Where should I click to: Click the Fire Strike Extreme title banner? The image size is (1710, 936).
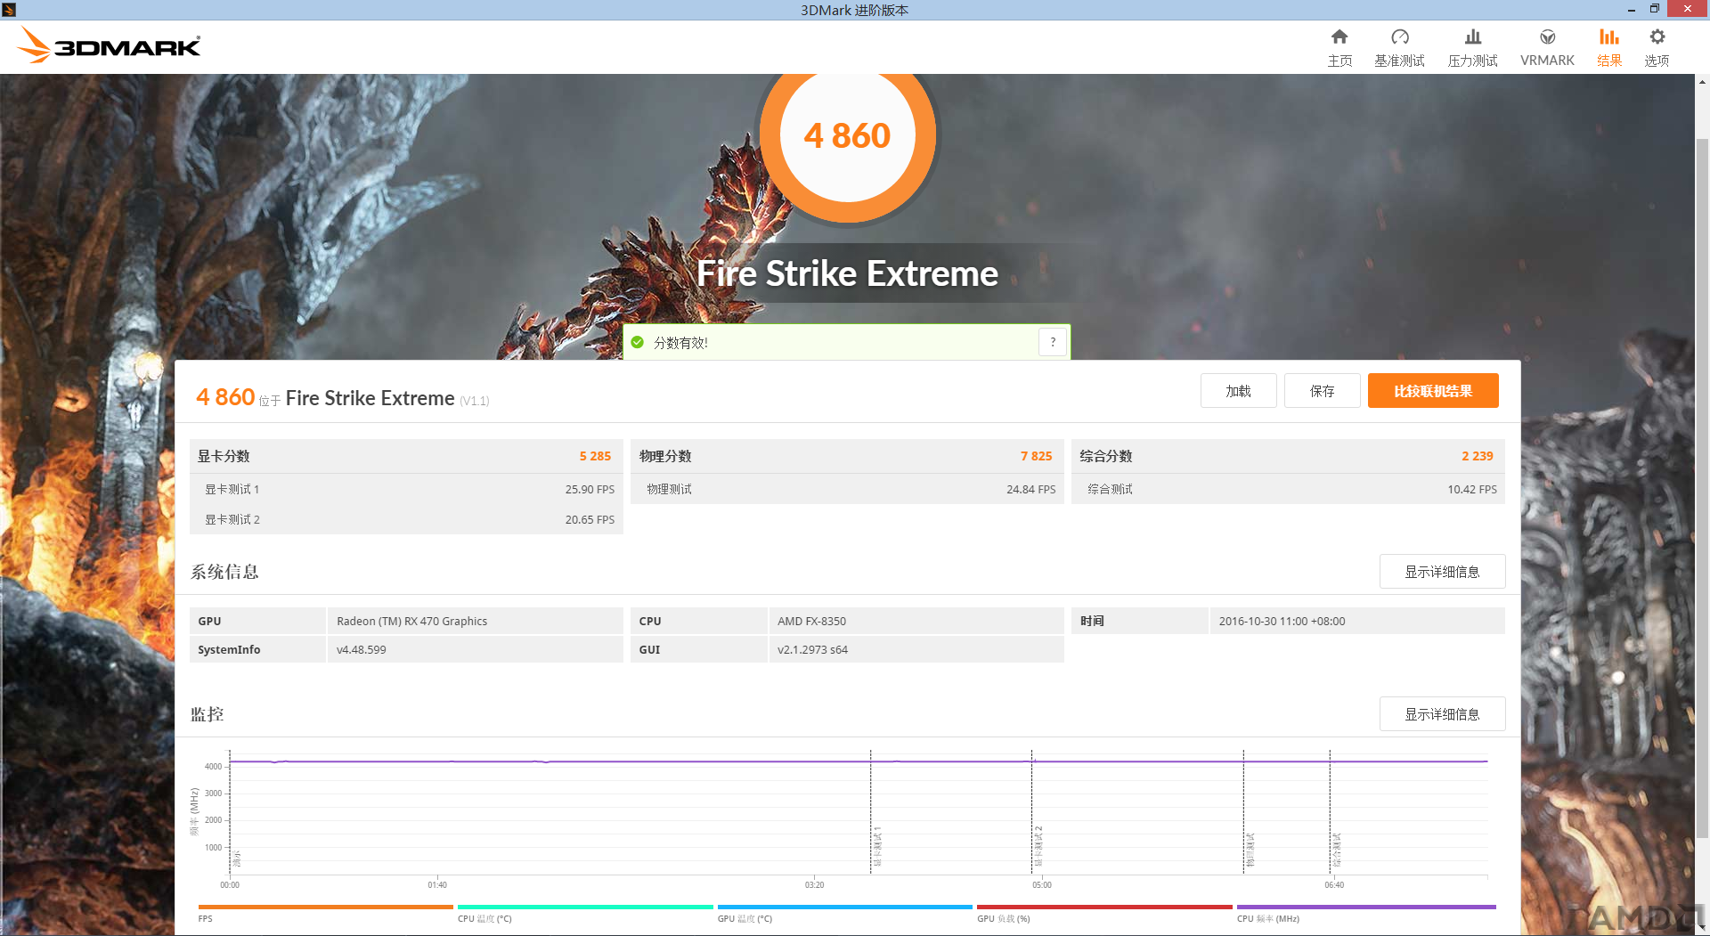(847, 273)
